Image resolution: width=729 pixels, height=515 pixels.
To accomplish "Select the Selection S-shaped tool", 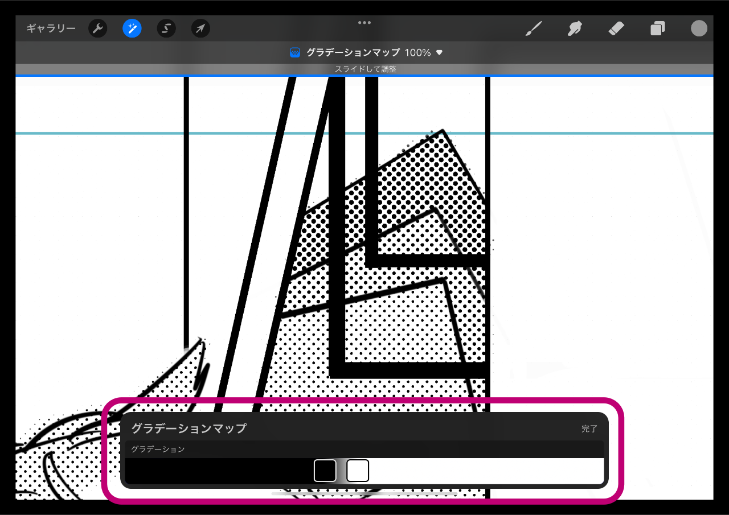I will click(166, 28).
